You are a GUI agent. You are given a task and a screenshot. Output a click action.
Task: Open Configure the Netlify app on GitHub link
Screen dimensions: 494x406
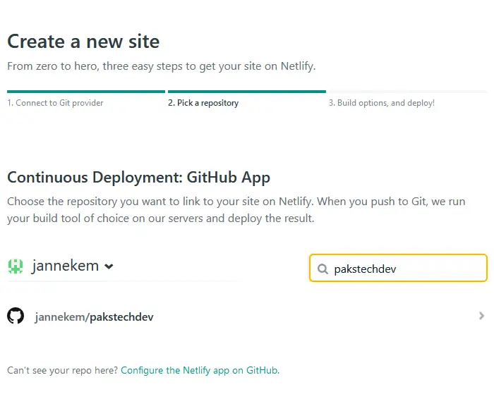[x=200, y=370]
